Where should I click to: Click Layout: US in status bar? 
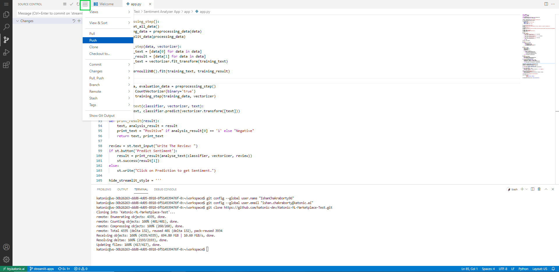(x=540, y=269)
